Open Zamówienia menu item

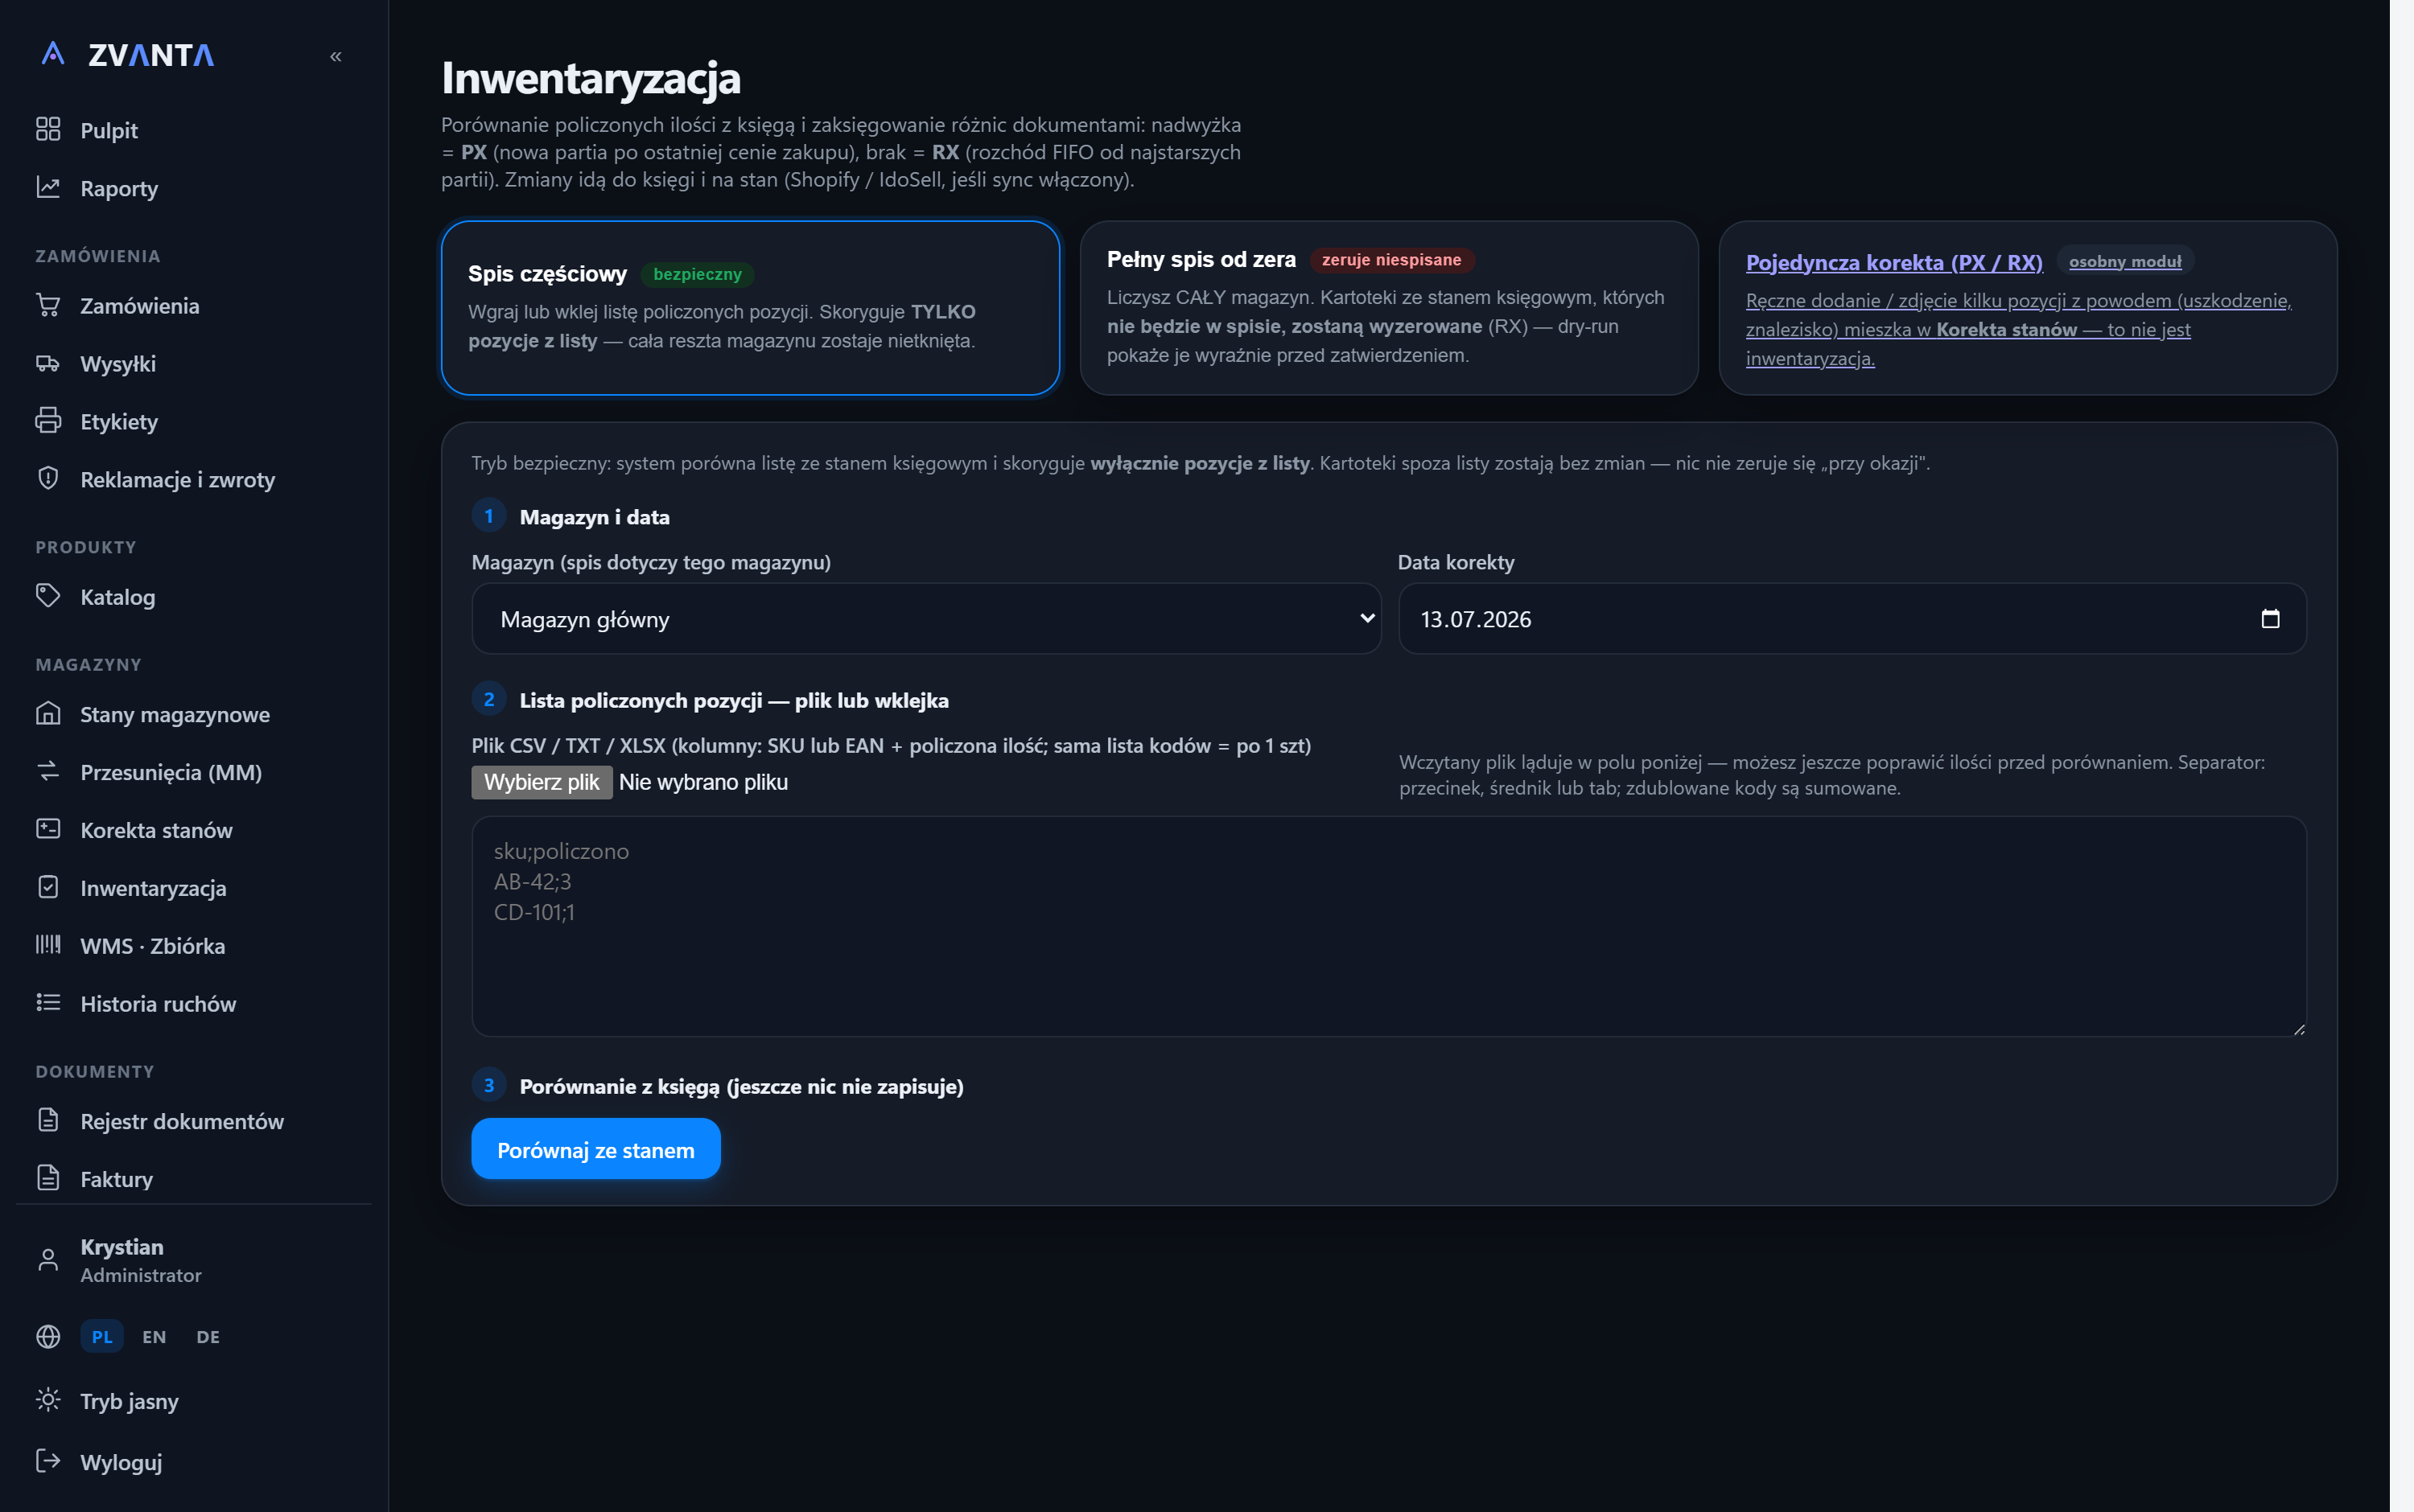coord(140,305)
